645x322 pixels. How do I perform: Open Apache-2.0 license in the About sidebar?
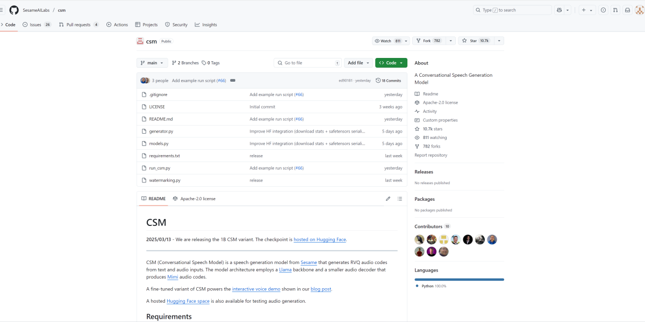click(436, 103)
